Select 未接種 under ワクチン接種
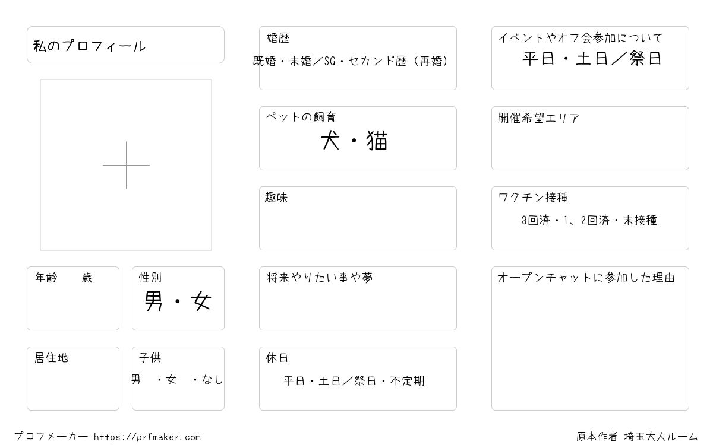 point(640,220)
